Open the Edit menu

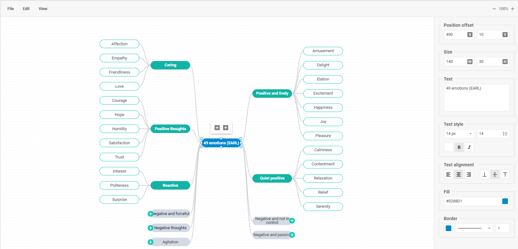[26, 9]
